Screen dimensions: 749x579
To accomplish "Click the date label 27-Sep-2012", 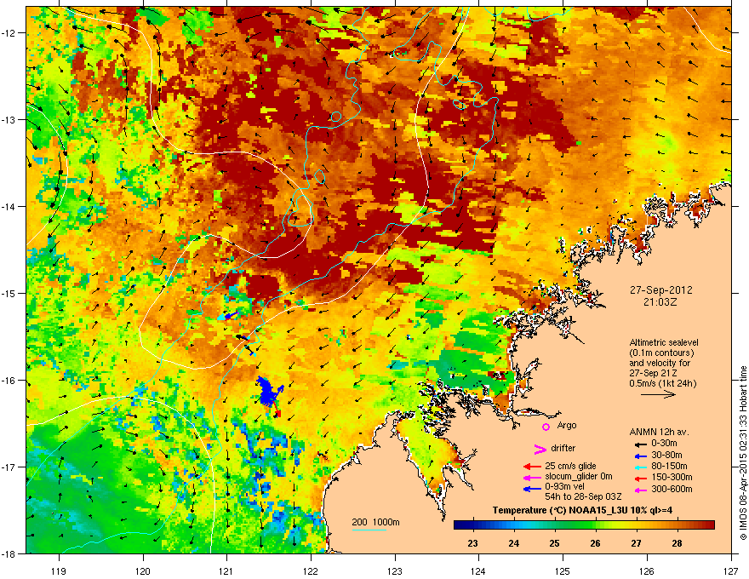I will (x=660, y=290).
